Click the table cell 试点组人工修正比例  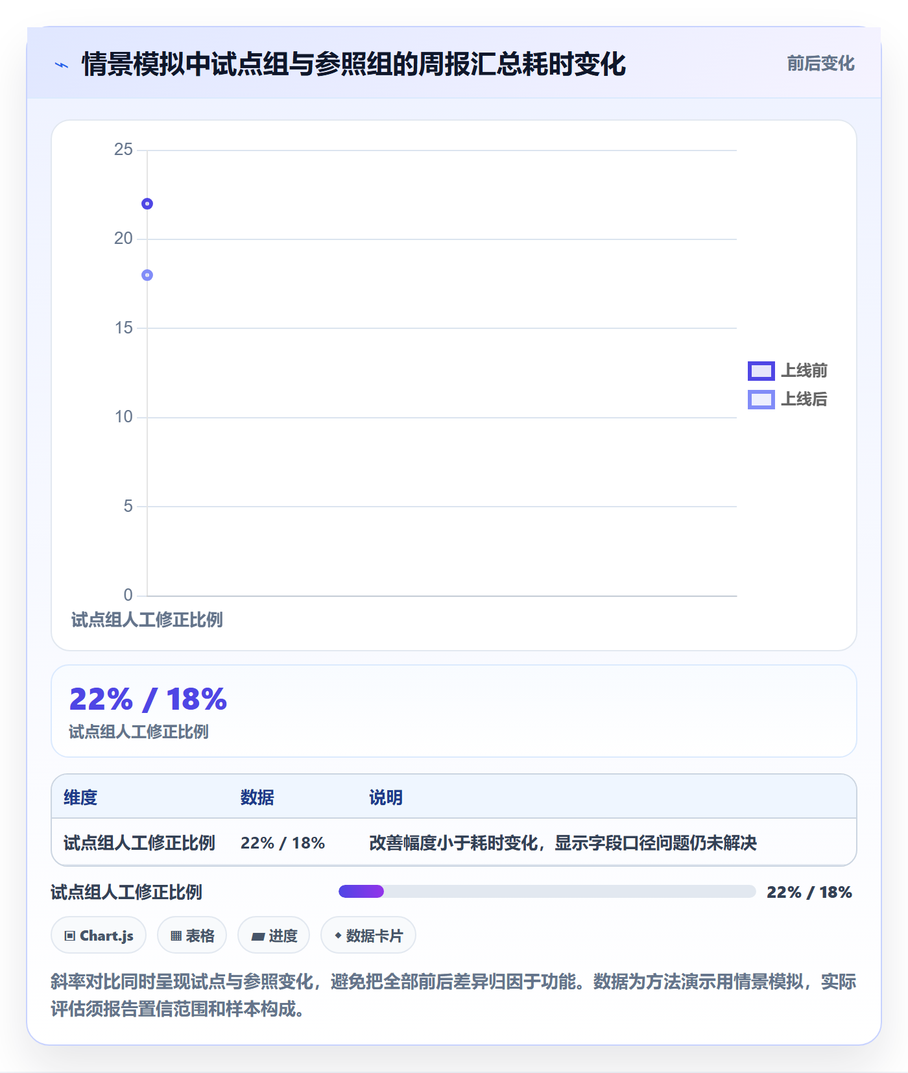click(139, 843)
